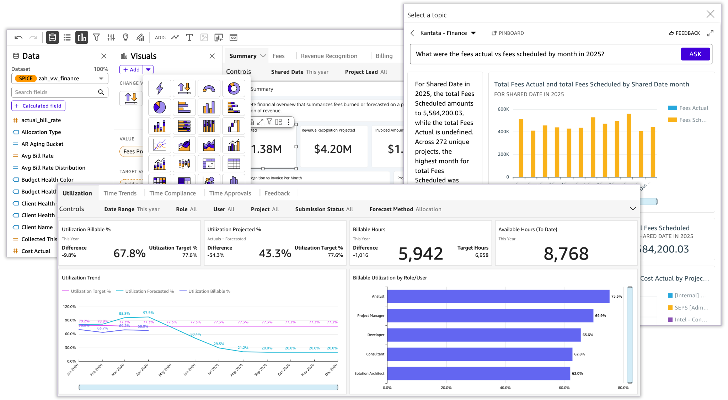Select the AutoGraph lightning bolt visual type
This screenshot has width=728, height=400.
pos(160,88)
